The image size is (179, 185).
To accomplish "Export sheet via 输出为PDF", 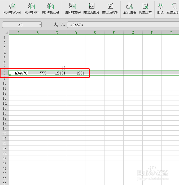I will click(x=110, y=8).
